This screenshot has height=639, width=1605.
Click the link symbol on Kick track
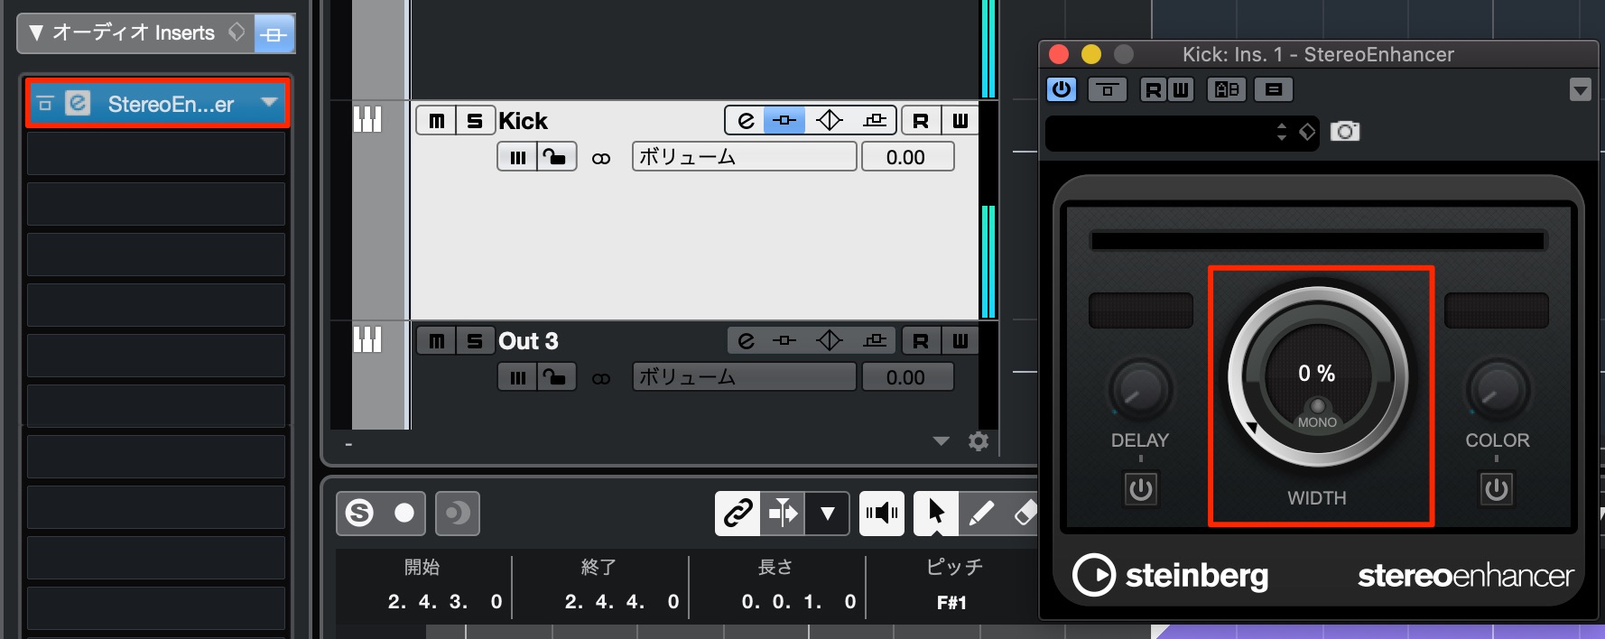point(600,158)
